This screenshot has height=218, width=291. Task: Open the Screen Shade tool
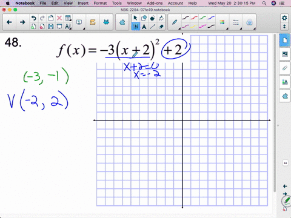(x=59, y=27)
